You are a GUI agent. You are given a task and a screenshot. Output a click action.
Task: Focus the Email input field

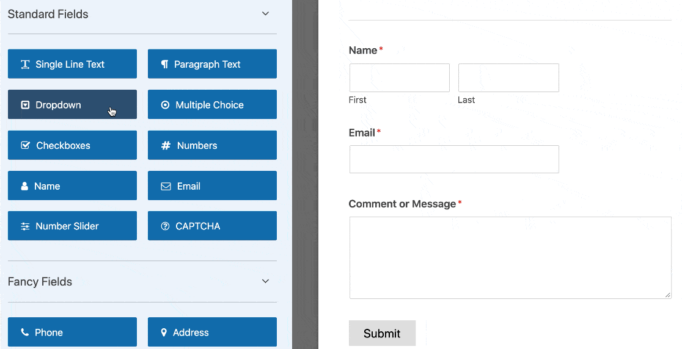point(454,159)
